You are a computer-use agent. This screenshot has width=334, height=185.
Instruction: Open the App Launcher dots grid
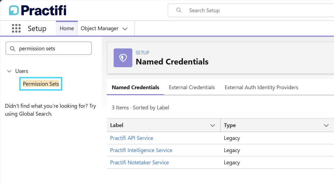16,28
